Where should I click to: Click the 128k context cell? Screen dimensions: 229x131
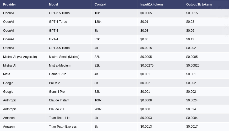pos(98,22)
